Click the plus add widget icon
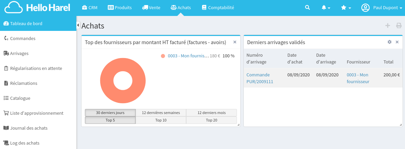 click(387, 25)
